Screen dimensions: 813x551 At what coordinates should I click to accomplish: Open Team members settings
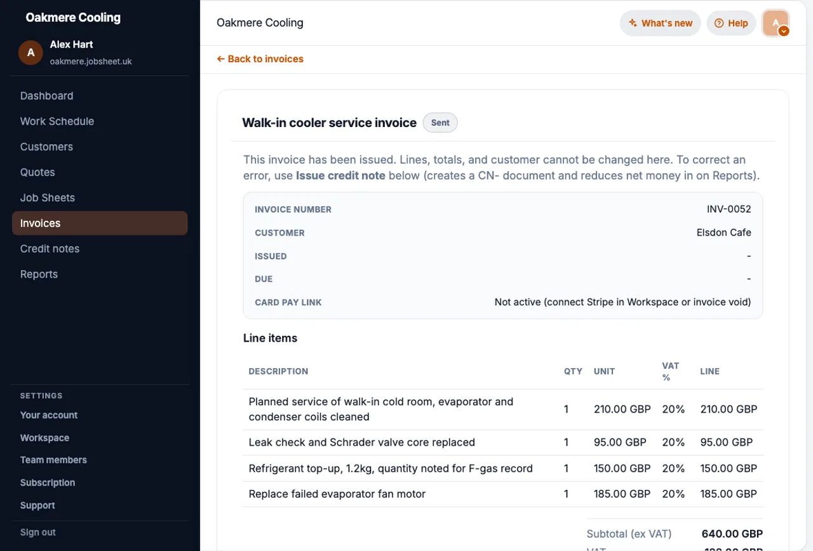[53, 460]
